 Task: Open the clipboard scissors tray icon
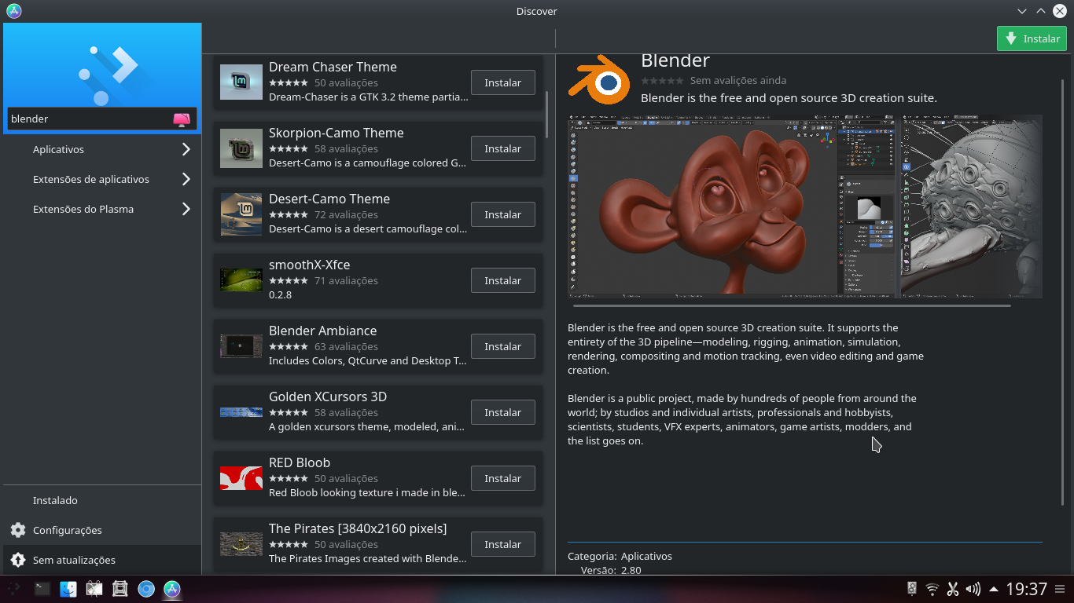coord(953,589)
